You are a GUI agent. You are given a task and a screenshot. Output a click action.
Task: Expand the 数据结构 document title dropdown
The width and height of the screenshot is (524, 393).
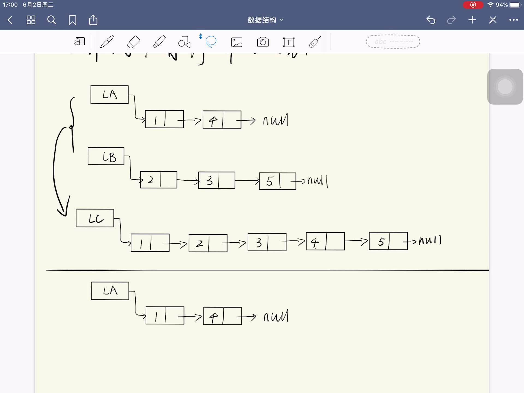click(265, 20)
